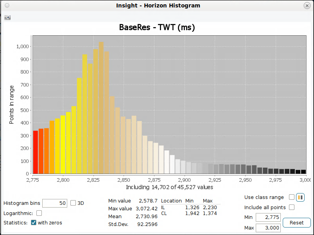Click the Location column header
The image size is (314, 235).
171,201
